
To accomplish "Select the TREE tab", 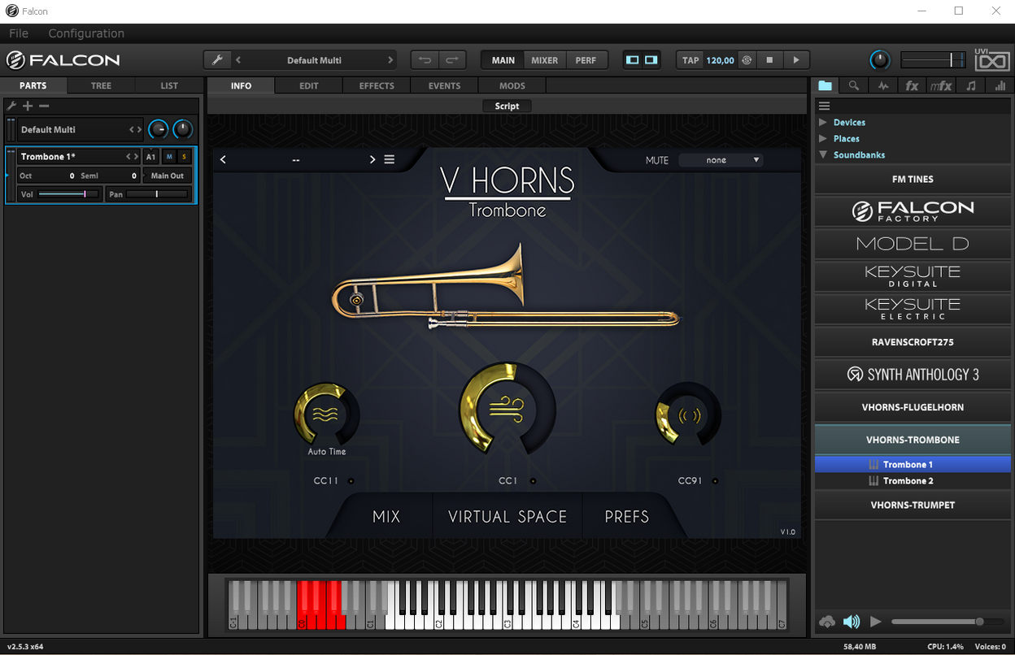I will 101,85.
